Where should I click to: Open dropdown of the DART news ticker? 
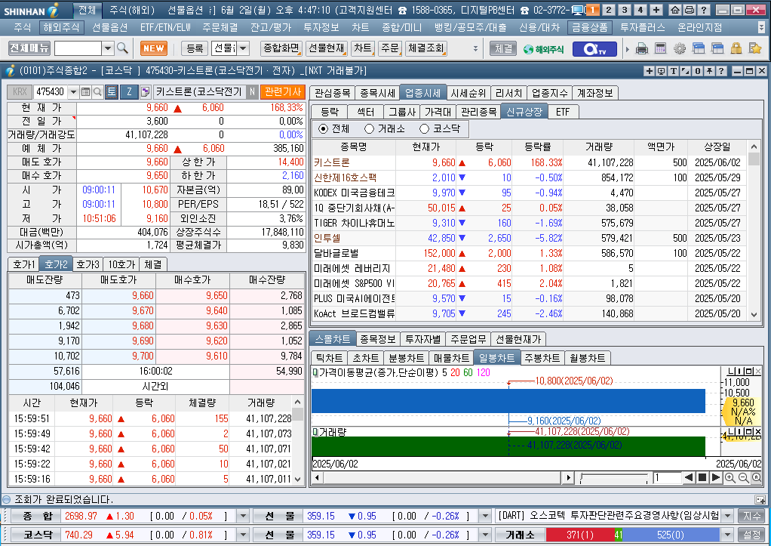click(x=727, y=516)
